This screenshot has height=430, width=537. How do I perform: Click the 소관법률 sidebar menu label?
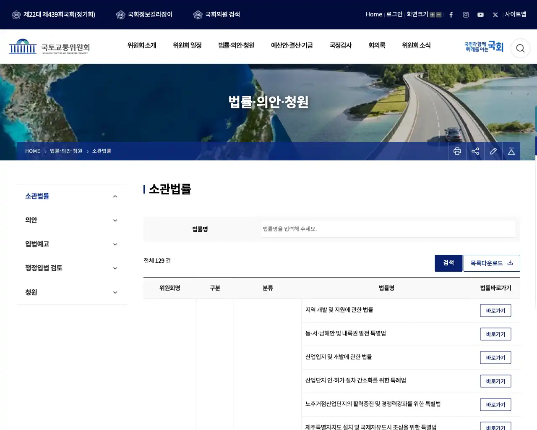(37, 196)
